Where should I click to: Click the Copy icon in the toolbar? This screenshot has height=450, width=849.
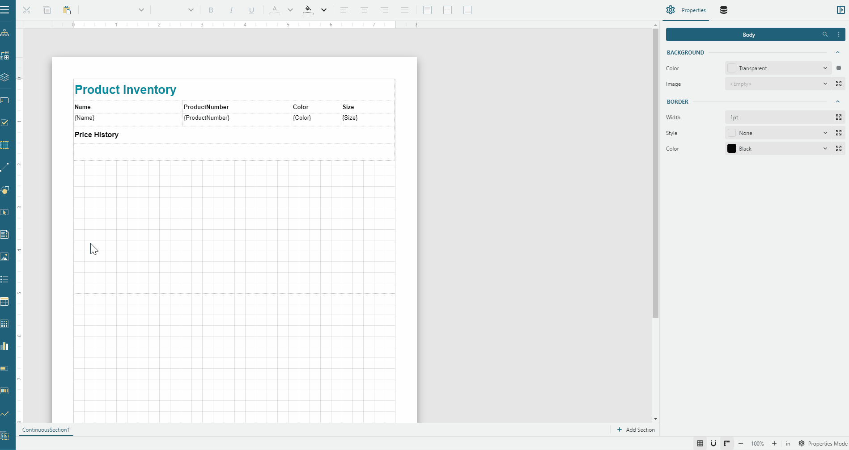pyautogui.click(x=47, y=10)
